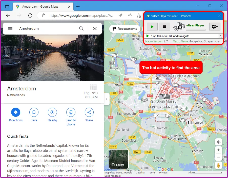This screenshot has width=228, height=178.
Task: Show your current location on the map
Action: (218, 142)
